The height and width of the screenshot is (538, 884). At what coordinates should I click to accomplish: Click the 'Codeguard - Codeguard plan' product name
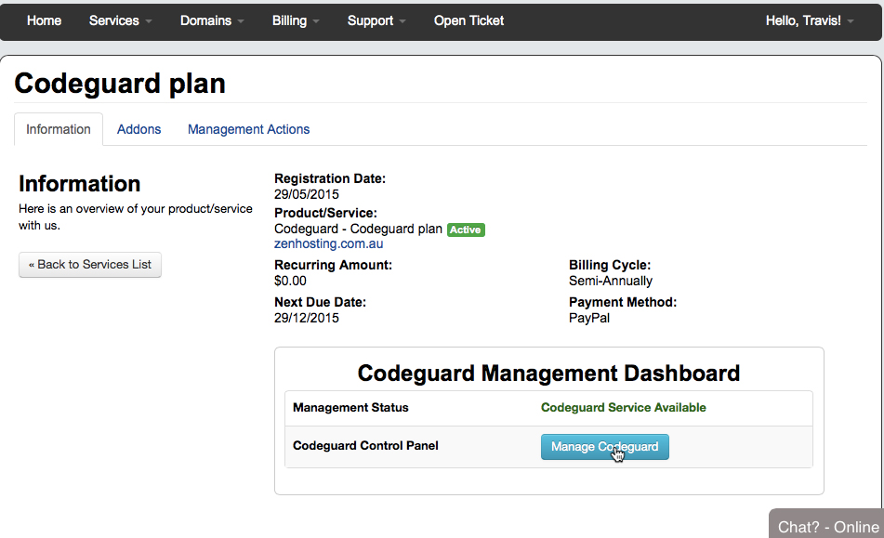[x=358, y=230]
